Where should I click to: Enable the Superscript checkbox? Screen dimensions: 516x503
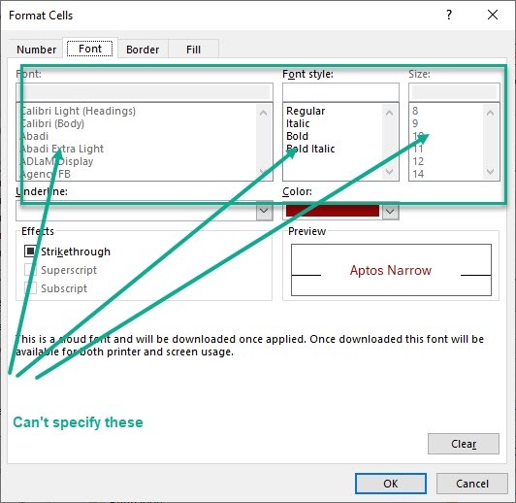point(30,270)
